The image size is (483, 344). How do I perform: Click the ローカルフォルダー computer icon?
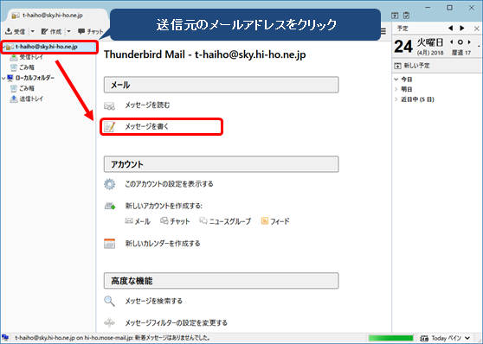[x=10, y=78]
